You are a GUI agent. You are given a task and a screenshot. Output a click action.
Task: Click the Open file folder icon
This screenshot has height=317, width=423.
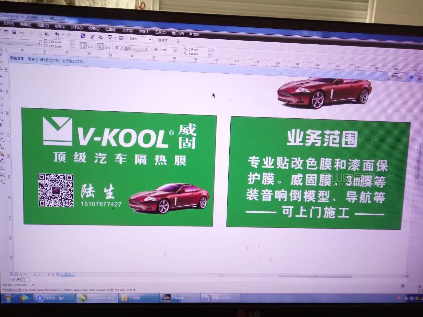click(6, 32)
